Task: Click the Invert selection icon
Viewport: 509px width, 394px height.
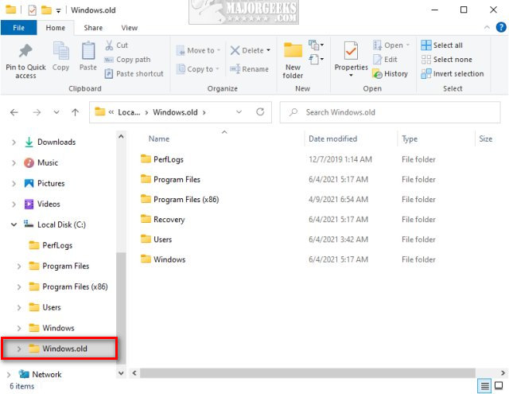Action: pyautogui.click(x=426, y=74)
